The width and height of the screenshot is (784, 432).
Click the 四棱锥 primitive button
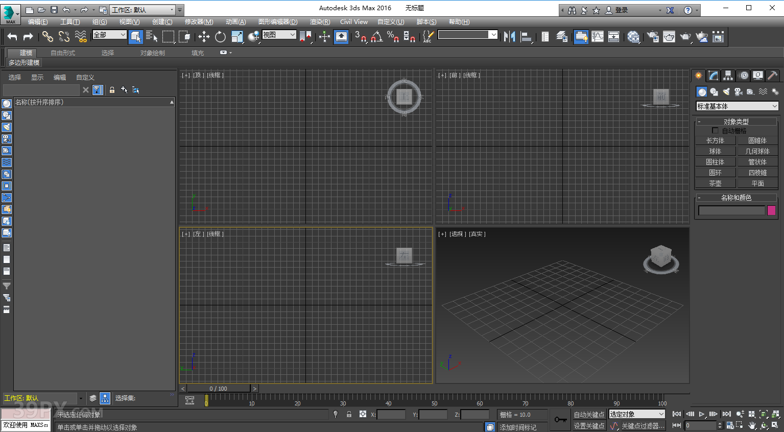click(x=757, y=173)
